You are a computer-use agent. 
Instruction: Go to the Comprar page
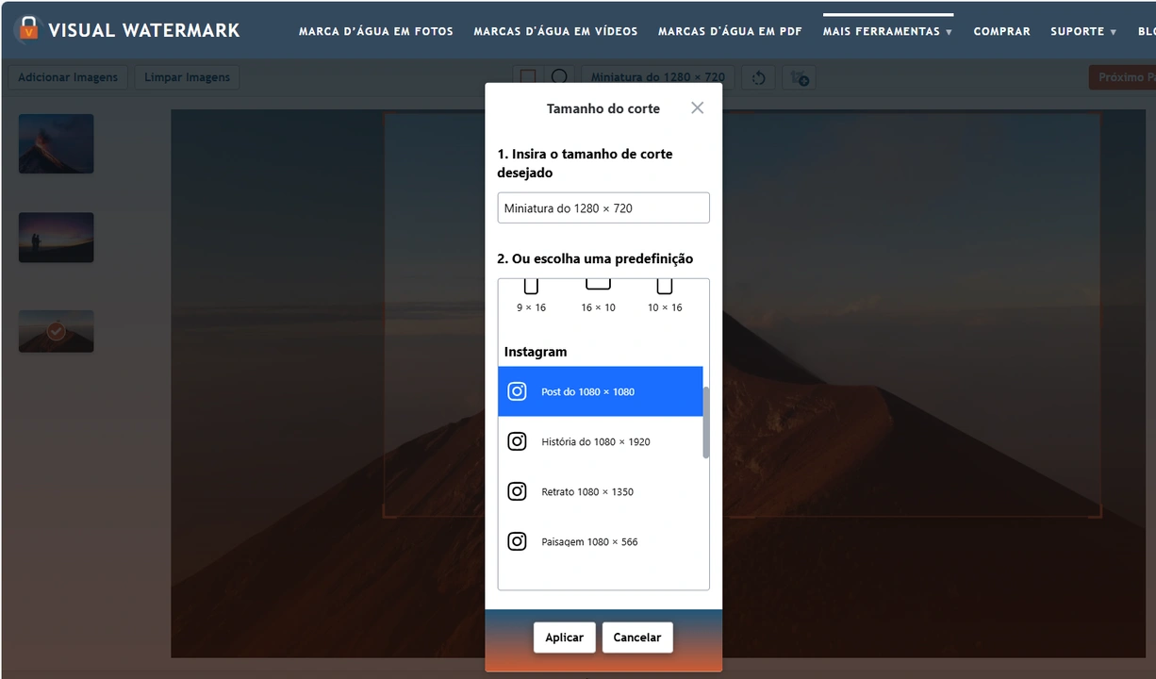click(x=1001, y=31)
